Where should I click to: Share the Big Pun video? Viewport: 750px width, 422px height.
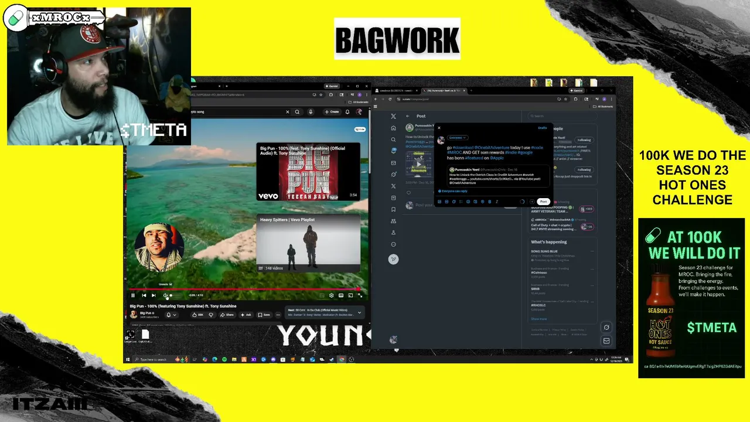click(227, 315)
